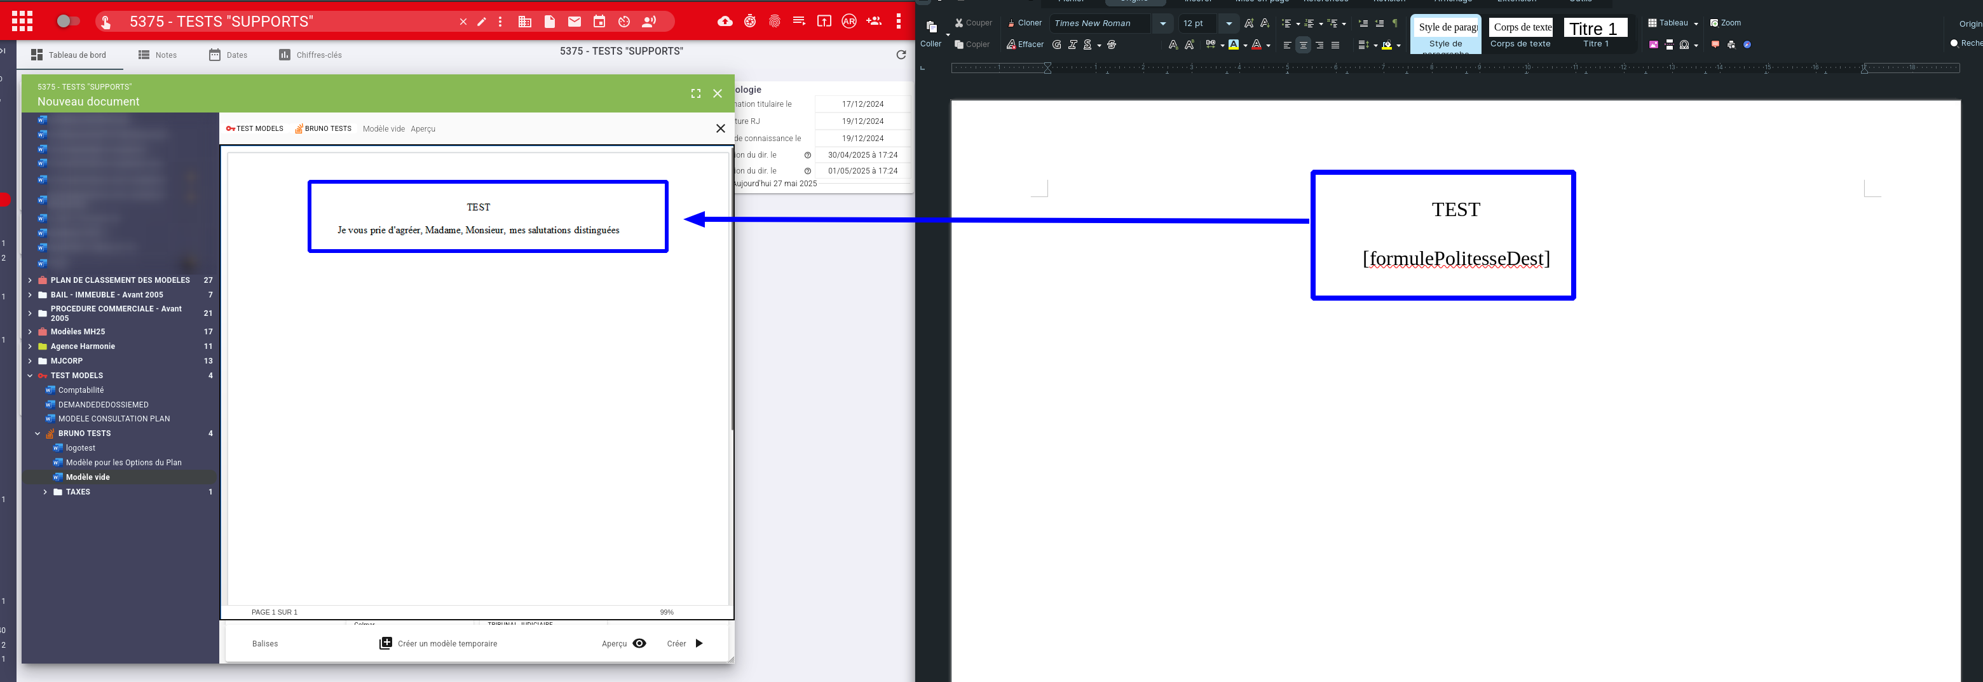This screenshot has width=1983, height=682.
Task: Justify text in Writer
Action: [x=1335, y=44]
